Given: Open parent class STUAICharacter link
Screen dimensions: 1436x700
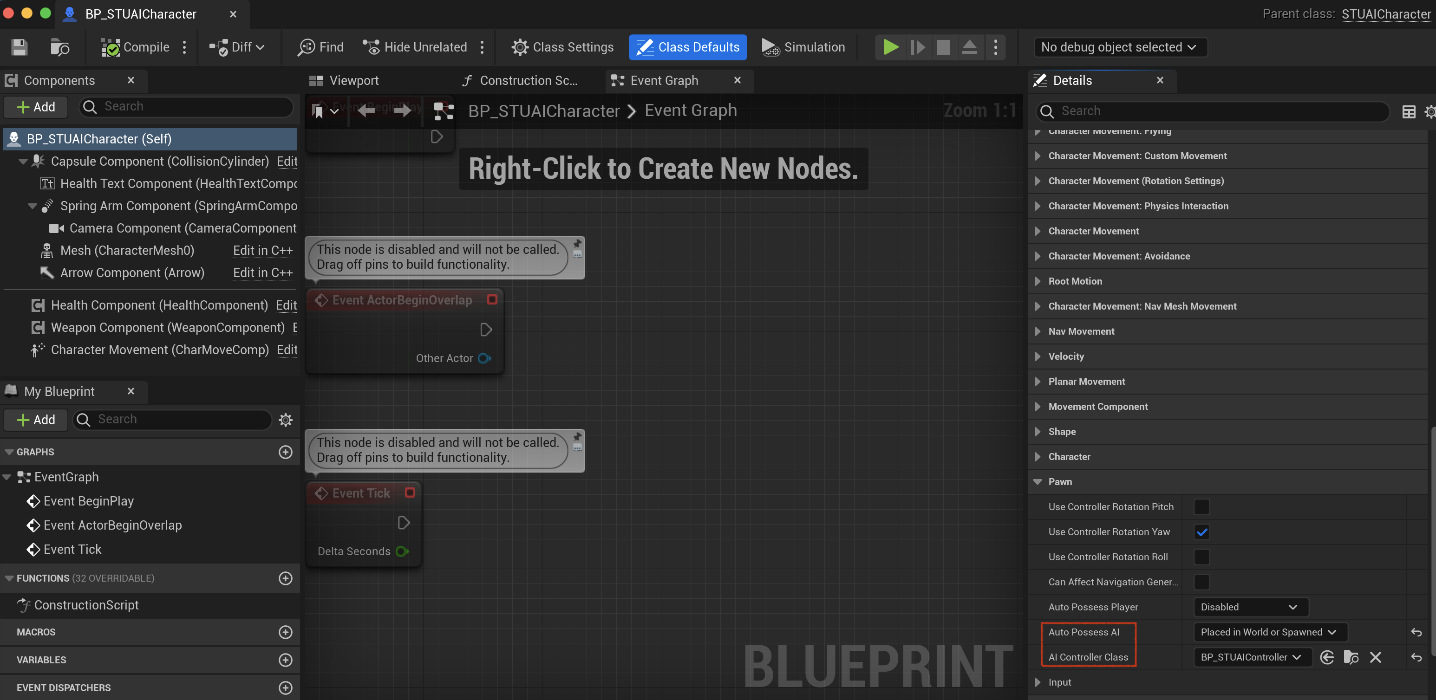Looking at the screenshot, I should point(1386,14).
